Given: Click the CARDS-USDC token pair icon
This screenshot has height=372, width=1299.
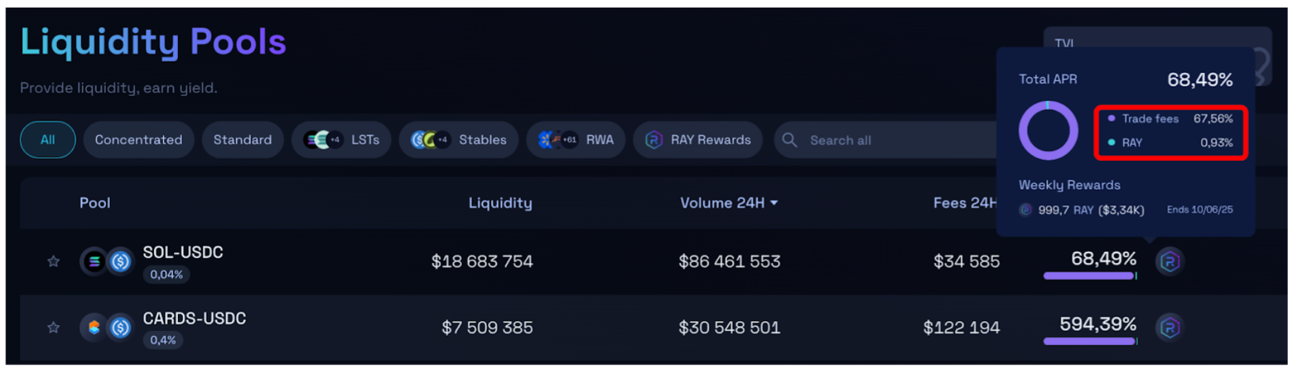Looking at the screenshot, I should pyautogui.click(x=107, y=327).
